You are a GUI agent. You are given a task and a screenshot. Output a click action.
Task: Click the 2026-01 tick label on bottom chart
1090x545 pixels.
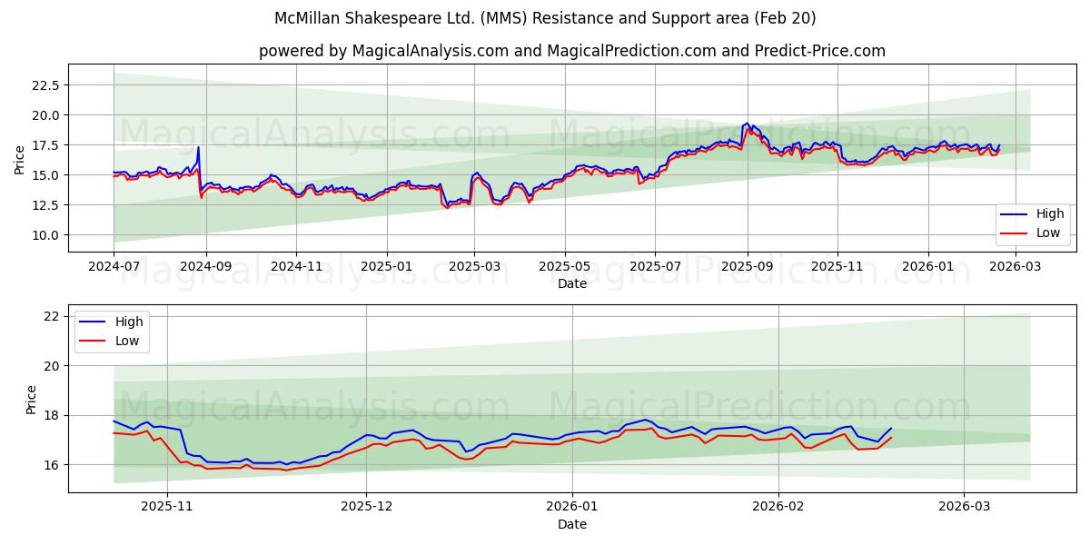point(574,508)
